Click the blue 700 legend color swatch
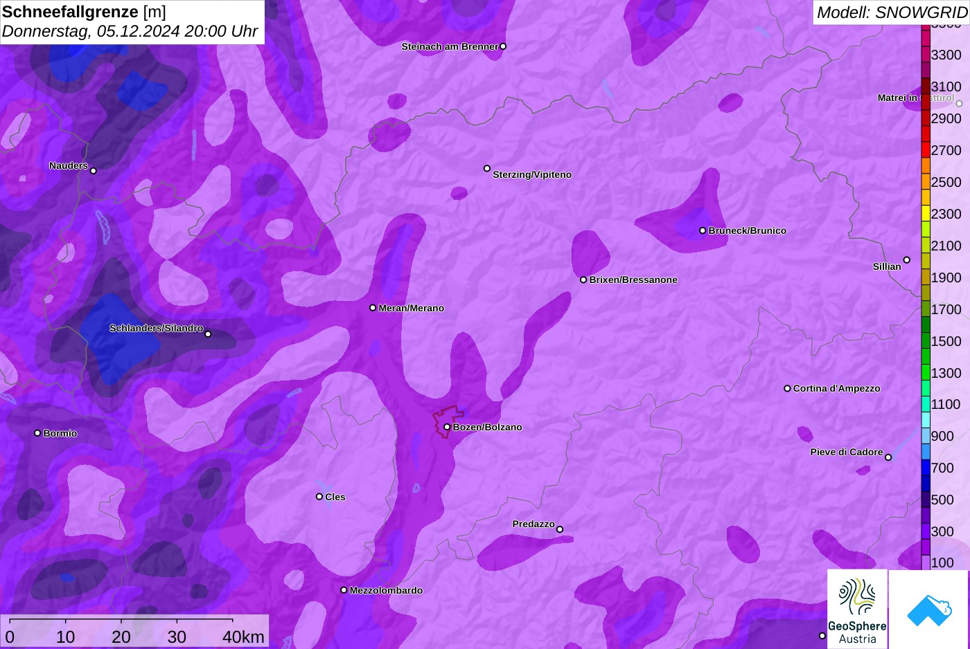The width and height of the screenshot is (970, 649). 926,468
